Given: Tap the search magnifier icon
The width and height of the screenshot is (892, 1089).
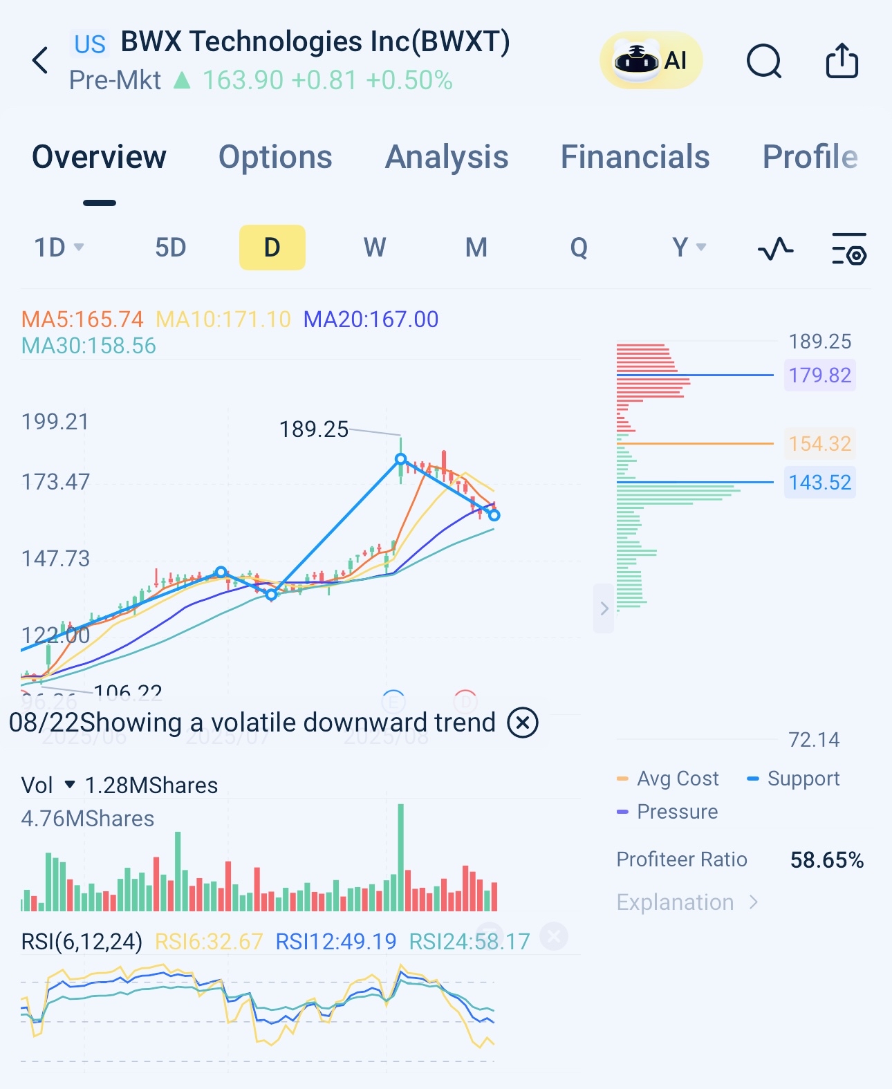Looking at the screenshot, I should [764, 62].
